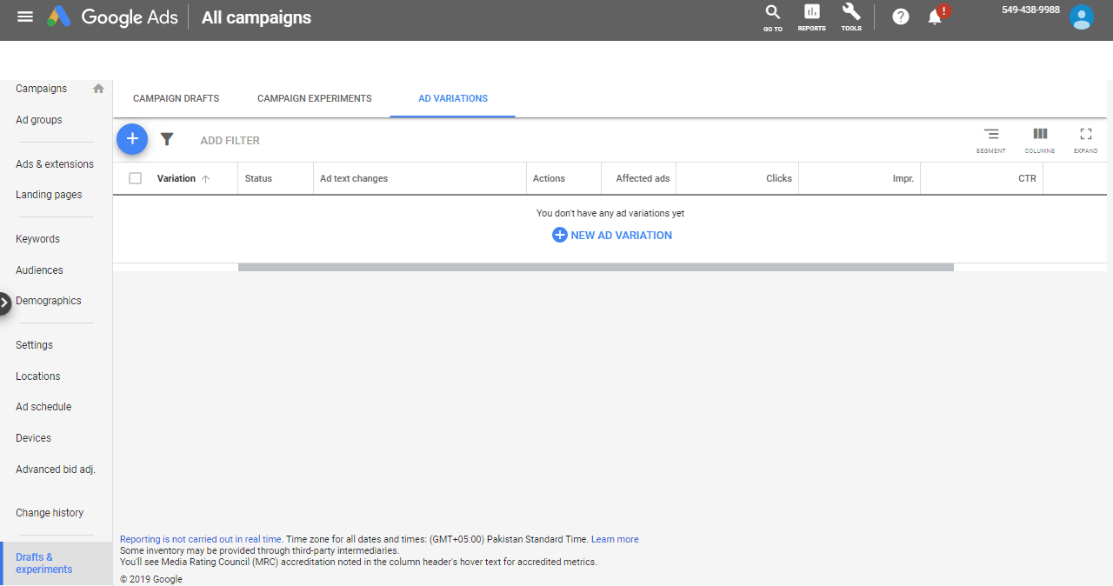Open the Segment options

[x=990, y=139]
